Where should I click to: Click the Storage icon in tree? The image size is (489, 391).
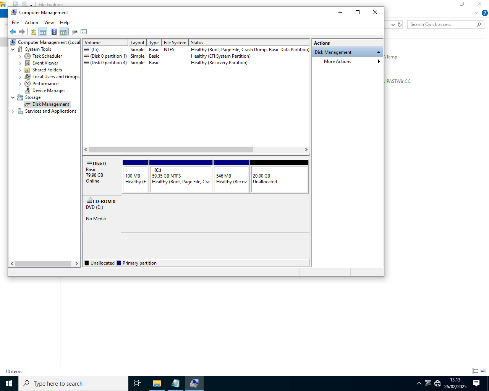20,97
